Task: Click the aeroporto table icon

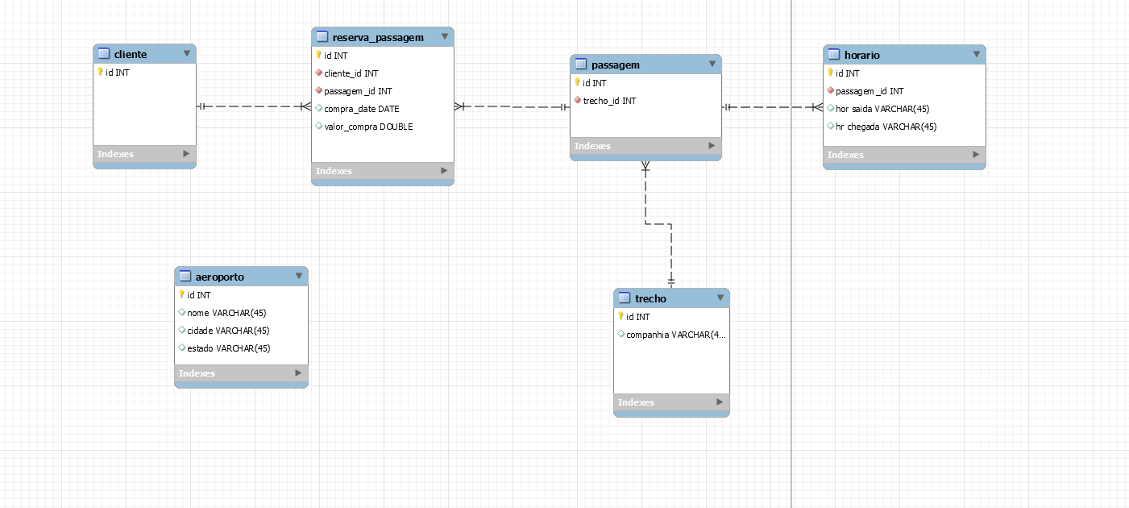Action: point(185,277)
